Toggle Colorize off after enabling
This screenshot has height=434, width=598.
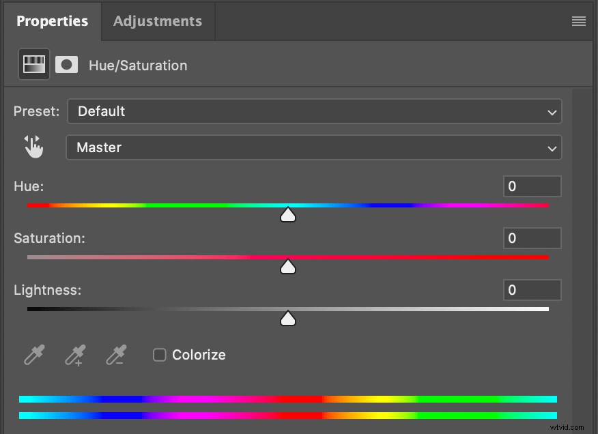click(x=159, y=354)
